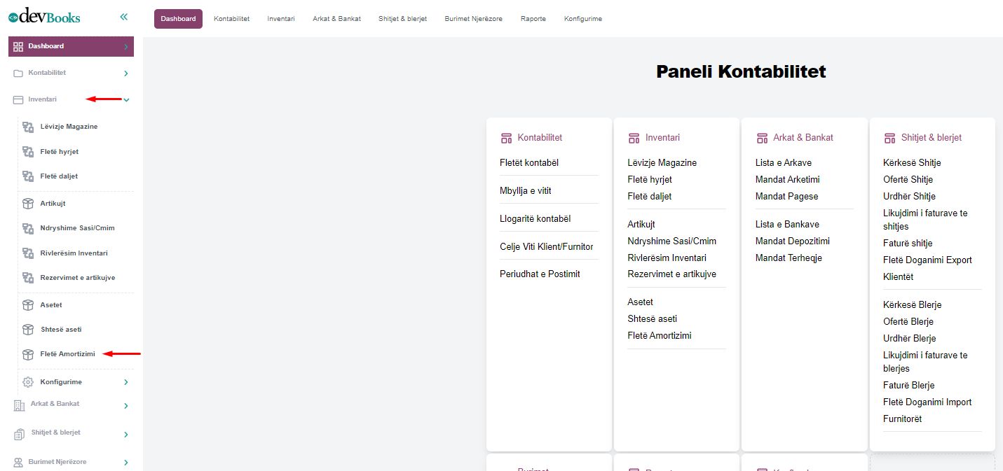Click the Dashboard grid icon in sidebar
1003x471 pixels.
tap(18, 46)
